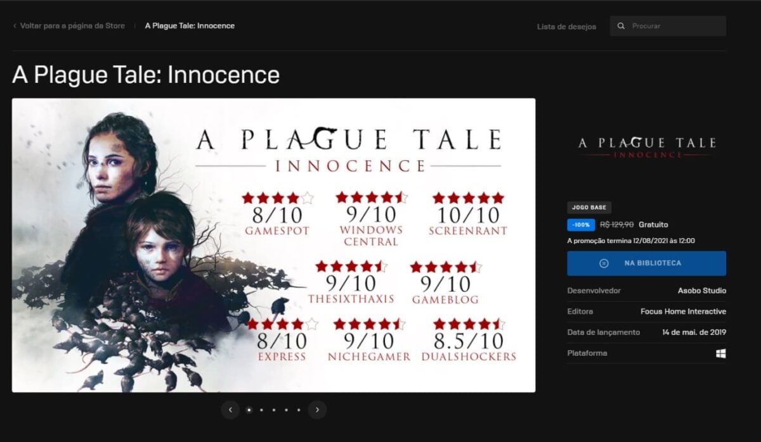761x442 pixels.
Task: Select the first carousel dot
Action: tap(249, 410)
